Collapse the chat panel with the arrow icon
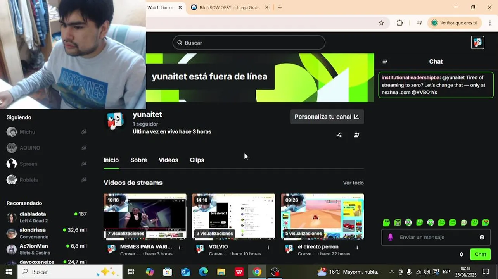 [x=385, y=62]
